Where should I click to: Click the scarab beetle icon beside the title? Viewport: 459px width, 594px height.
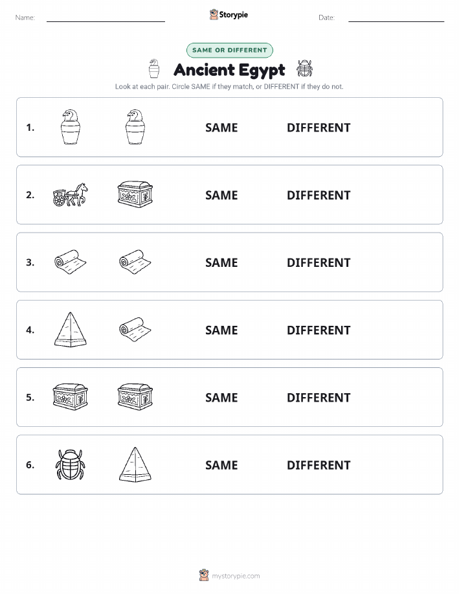pyautogui.click(x=304, y=69)
